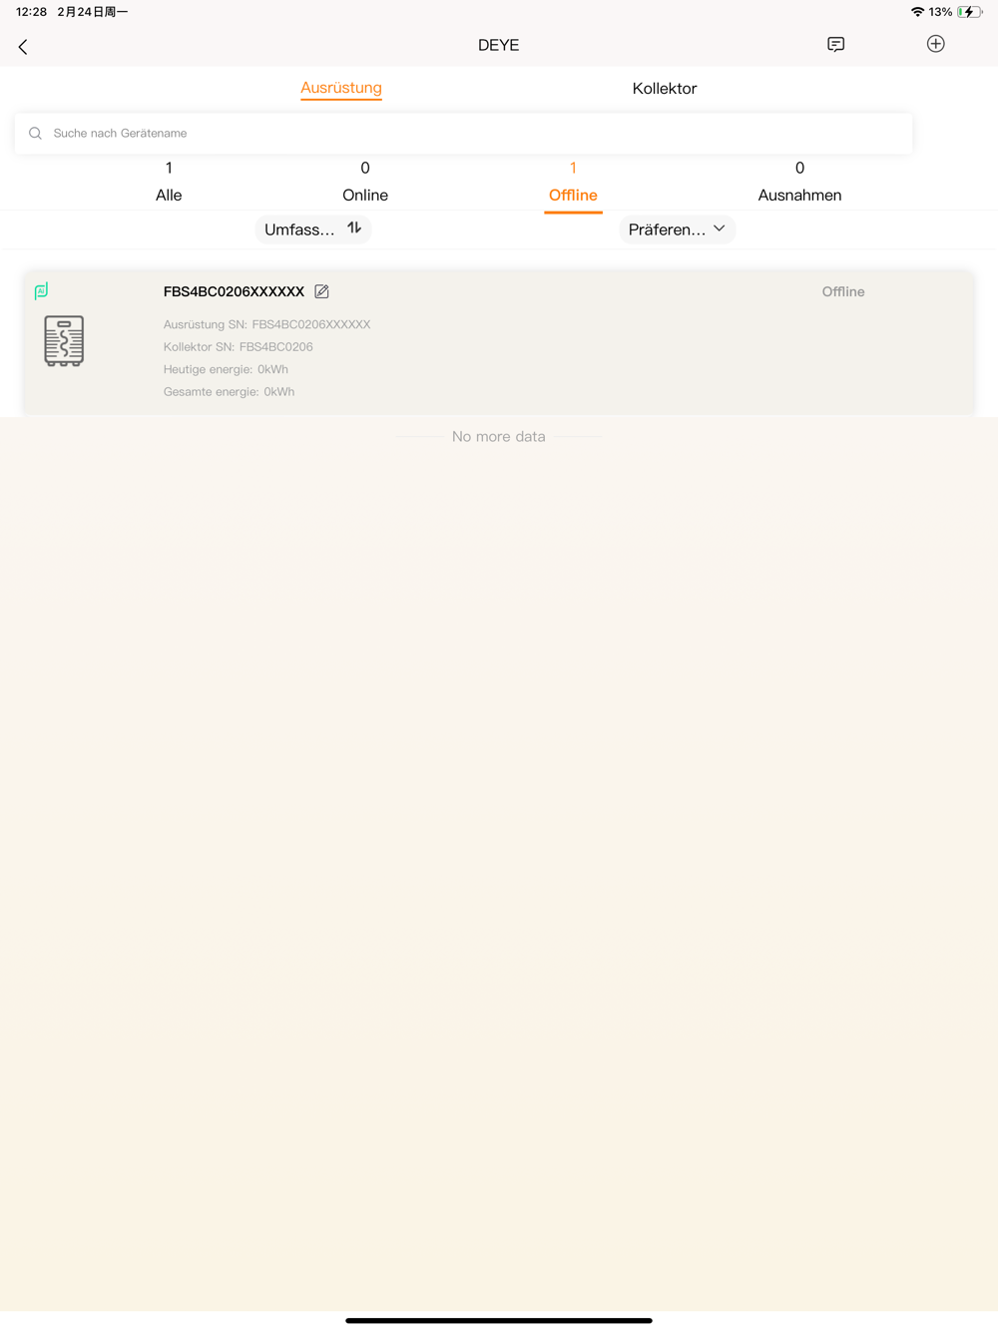Open device FBS4BC0206XXXXXX title
Image resolution: width=998 pixels, height=1331 pixels.
(x=234, y=291)
